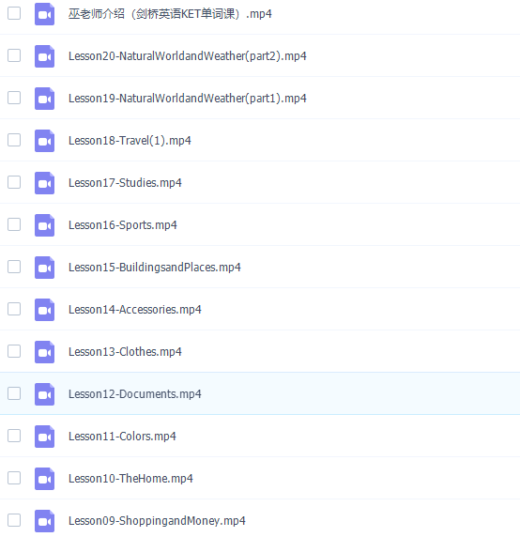
Task: Open the Lesson20-NaturalWorldandWeather(part2).mp4 file name
Action: (187, 55)
